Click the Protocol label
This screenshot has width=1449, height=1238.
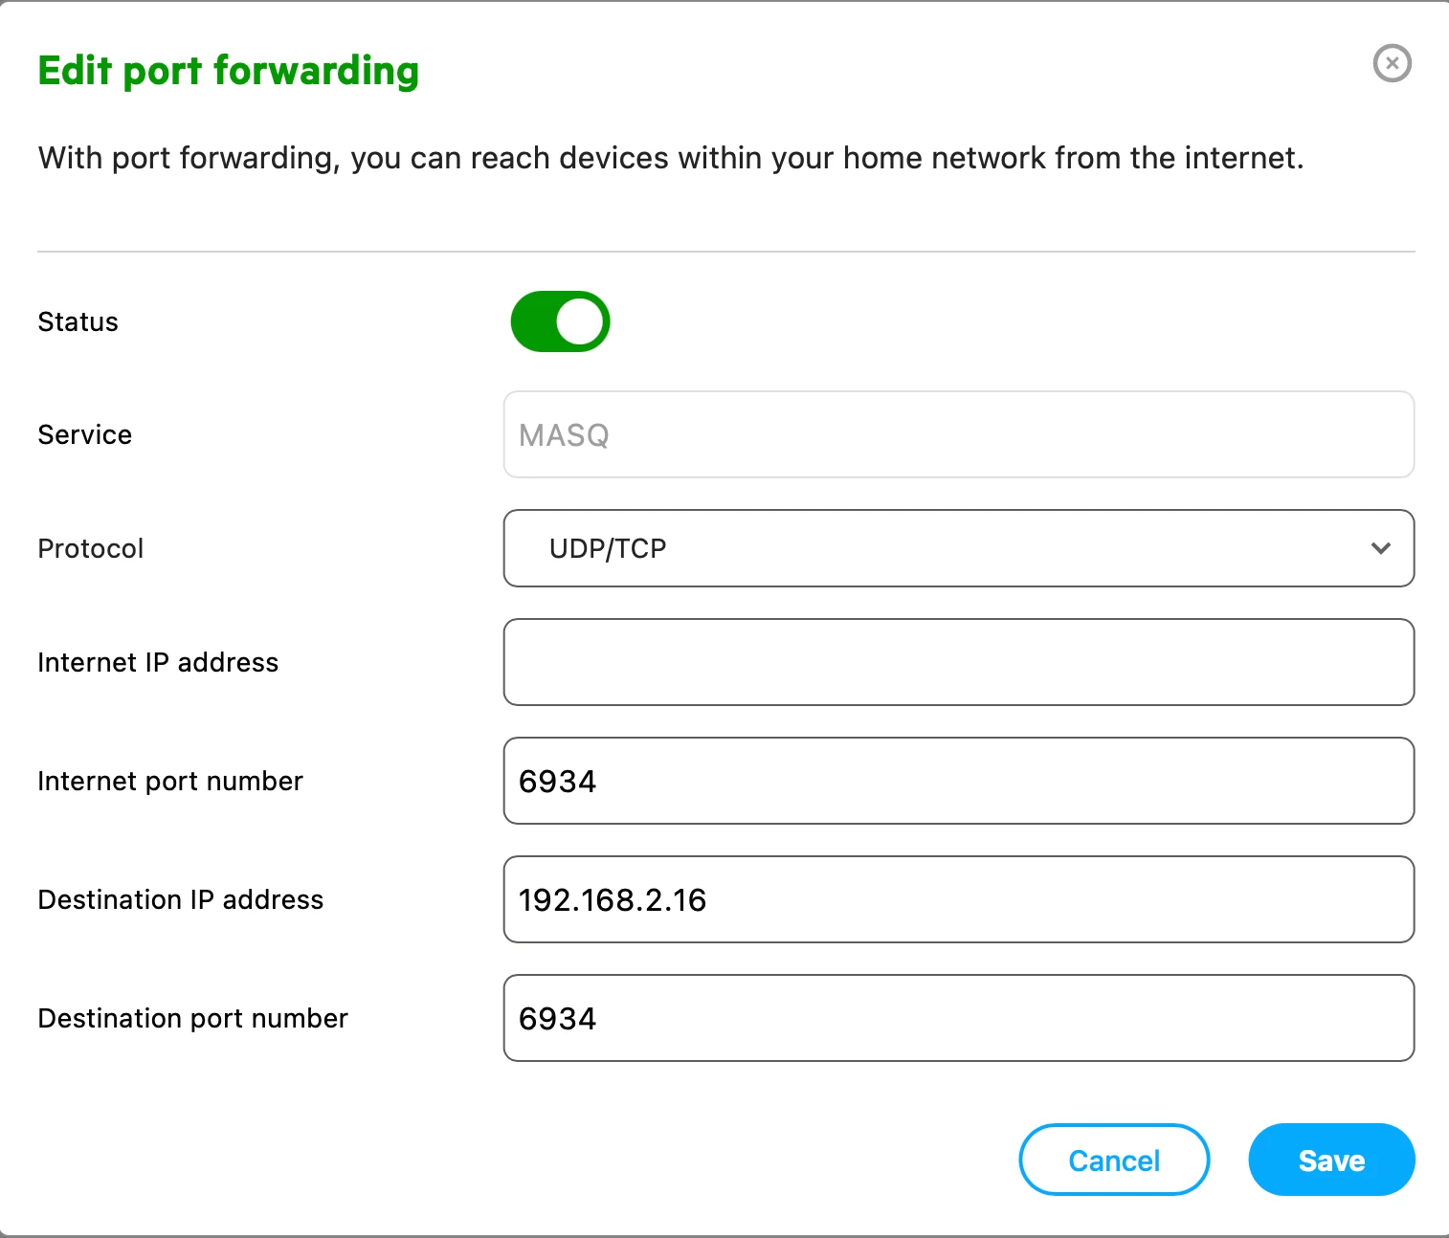coord(91,548)
